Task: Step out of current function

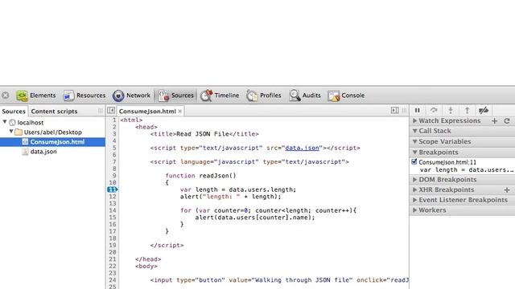Action: tap(467, 111)
